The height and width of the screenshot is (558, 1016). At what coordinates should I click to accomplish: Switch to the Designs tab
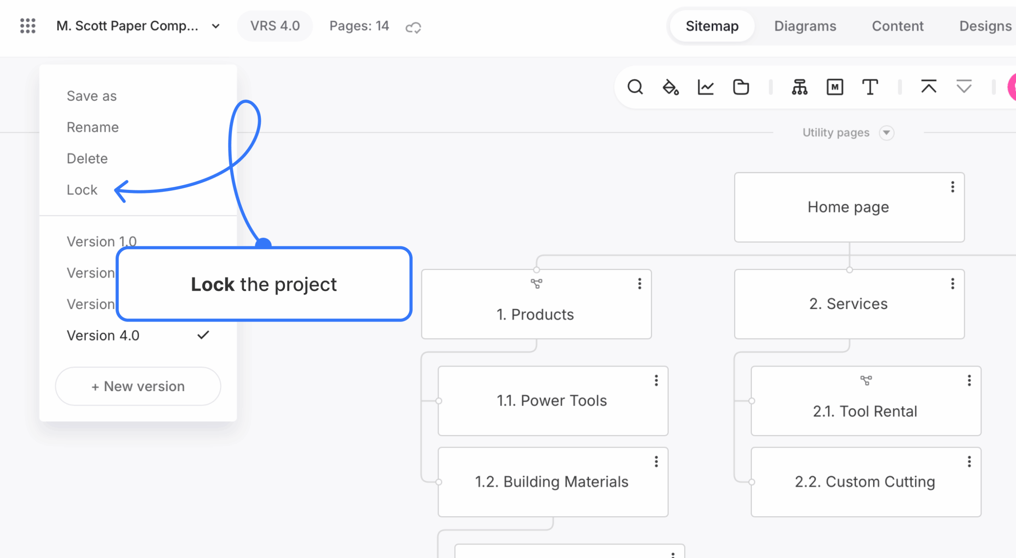coord(985,26)
